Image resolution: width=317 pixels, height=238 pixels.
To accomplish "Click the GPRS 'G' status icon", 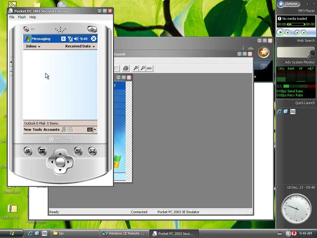I will point(63,39).
